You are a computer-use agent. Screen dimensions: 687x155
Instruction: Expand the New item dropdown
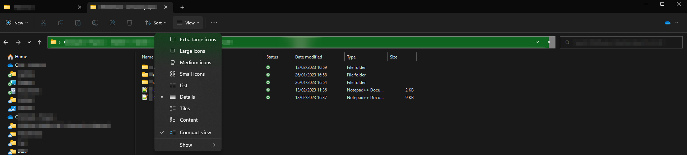tap(17, 23)
